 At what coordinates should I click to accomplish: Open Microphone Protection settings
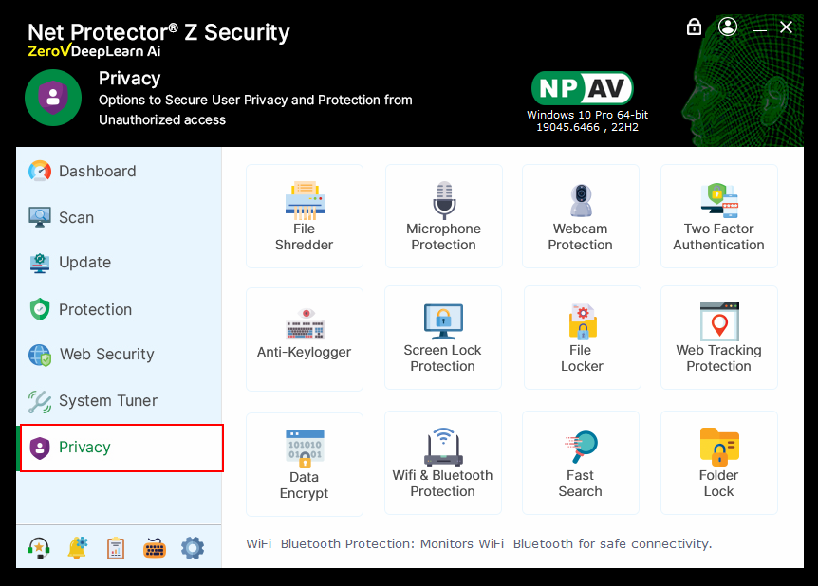(x=443, y=216)
